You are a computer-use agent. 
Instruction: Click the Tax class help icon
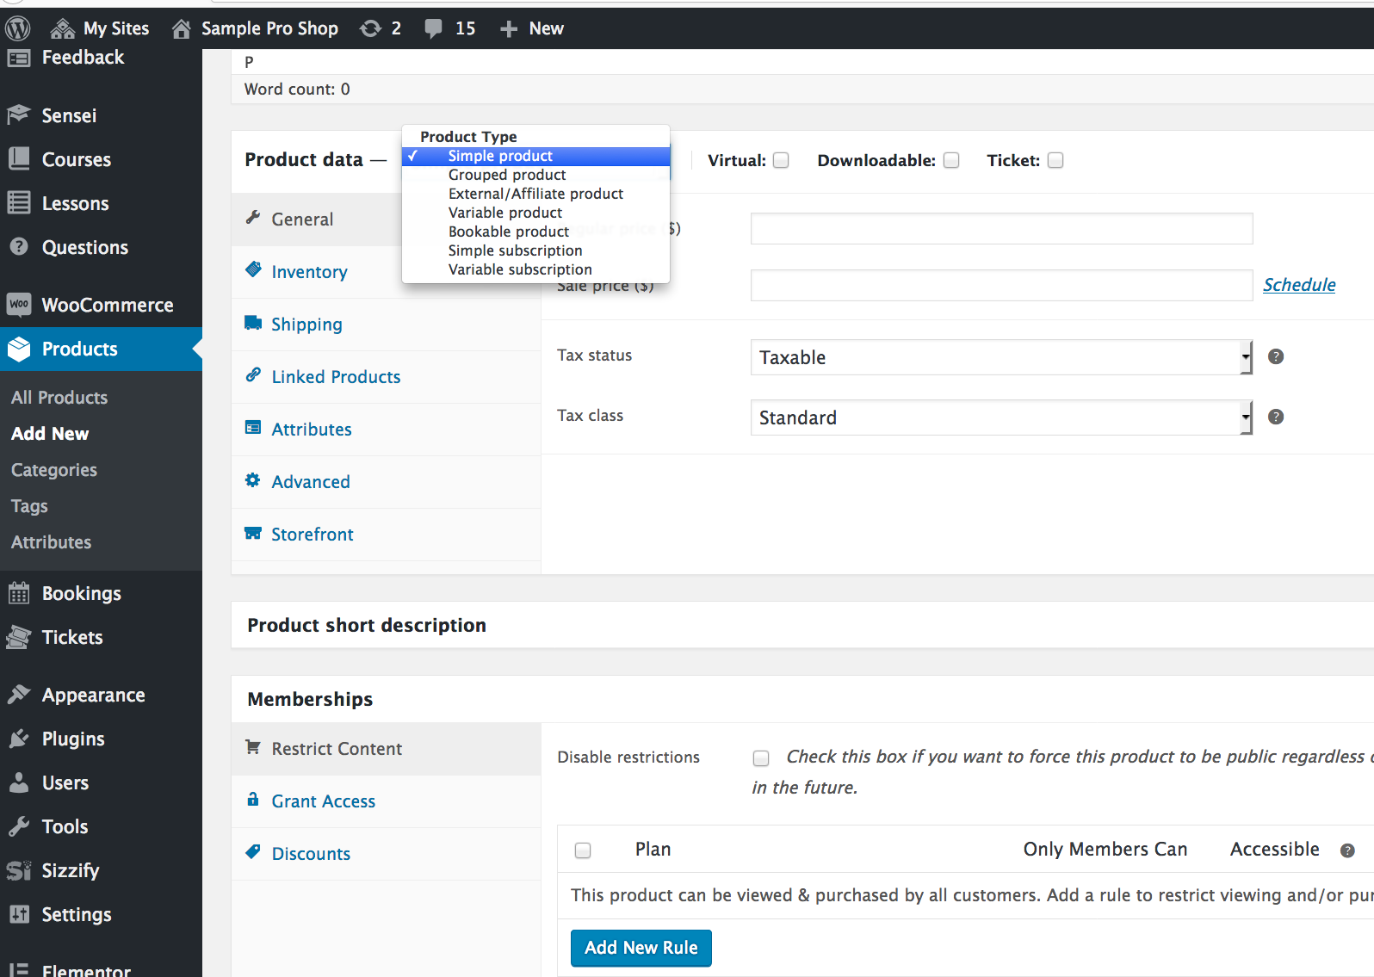[1276, 417]
